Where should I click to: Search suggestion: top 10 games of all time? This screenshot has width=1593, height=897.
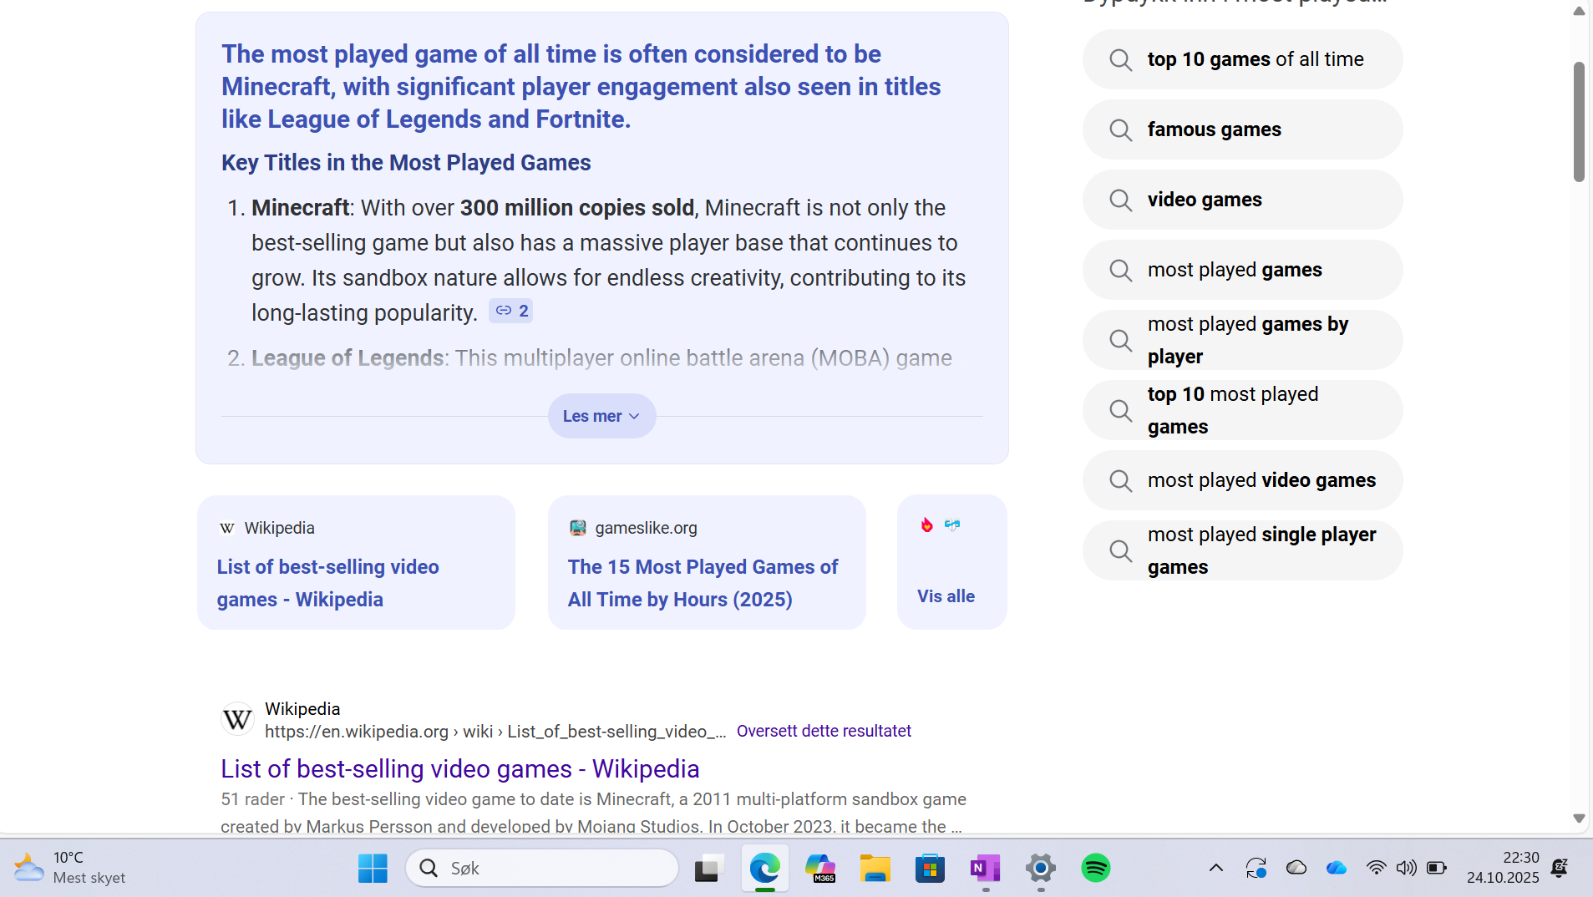click(x=1243, y=59)
